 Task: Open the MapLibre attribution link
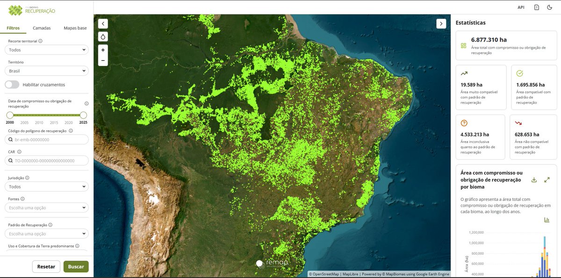[350, 274]
